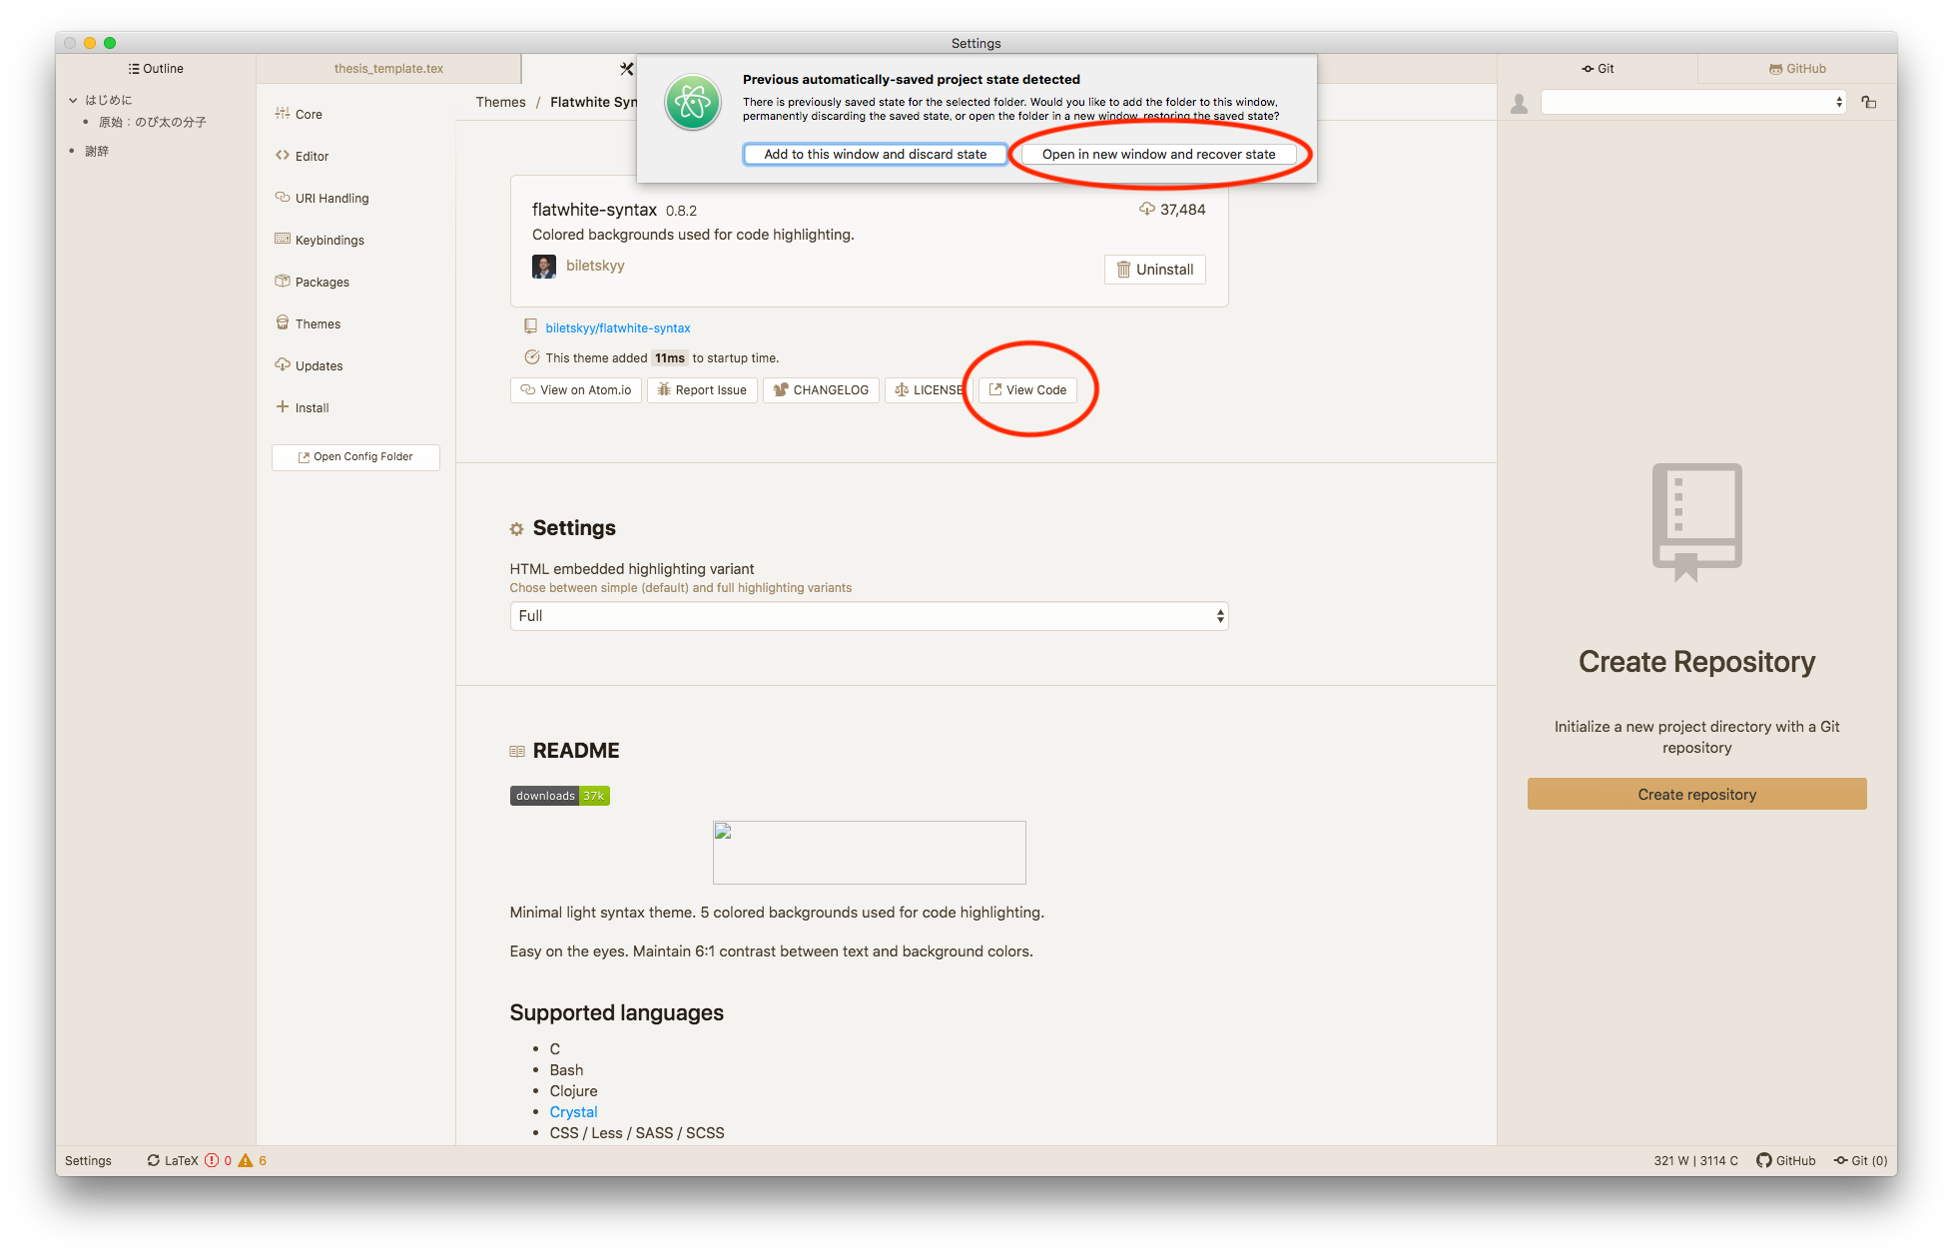The image size is (1953, 1256).
Task: Click the biletskyy/flatwhite-syntax link
Action: 618,327
